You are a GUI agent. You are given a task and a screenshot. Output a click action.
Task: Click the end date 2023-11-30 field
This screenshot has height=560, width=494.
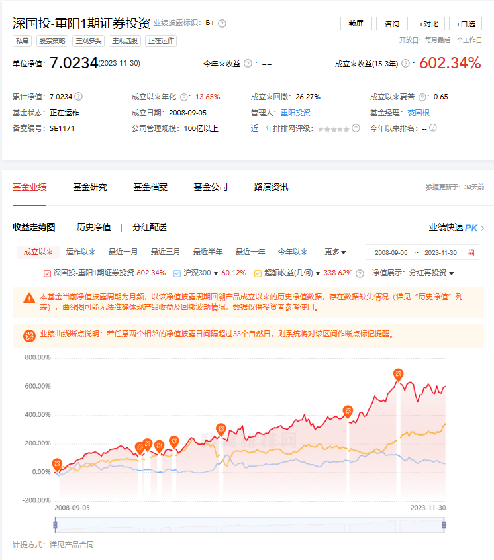pos(440,252)
